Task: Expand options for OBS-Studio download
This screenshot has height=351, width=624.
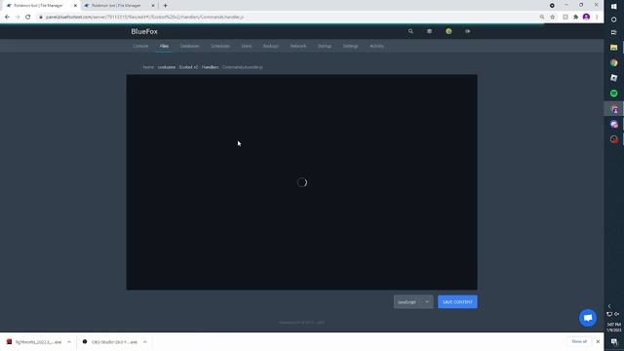Action: coord(145,342)
